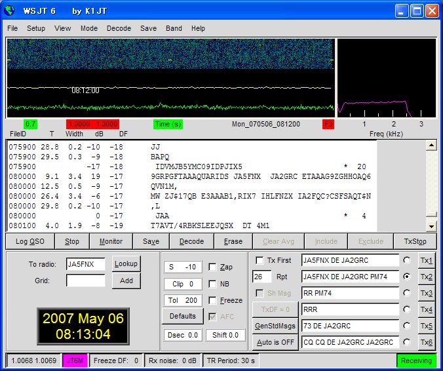Click the Tx3 button
Screen dimensions: 443x371
(x=427, y=293)
